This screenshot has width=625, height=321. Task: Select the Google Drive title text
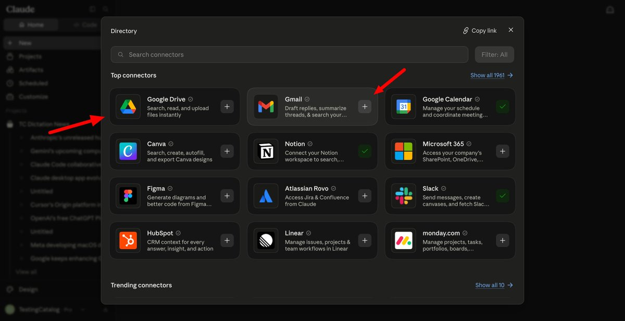coord(166,99)
